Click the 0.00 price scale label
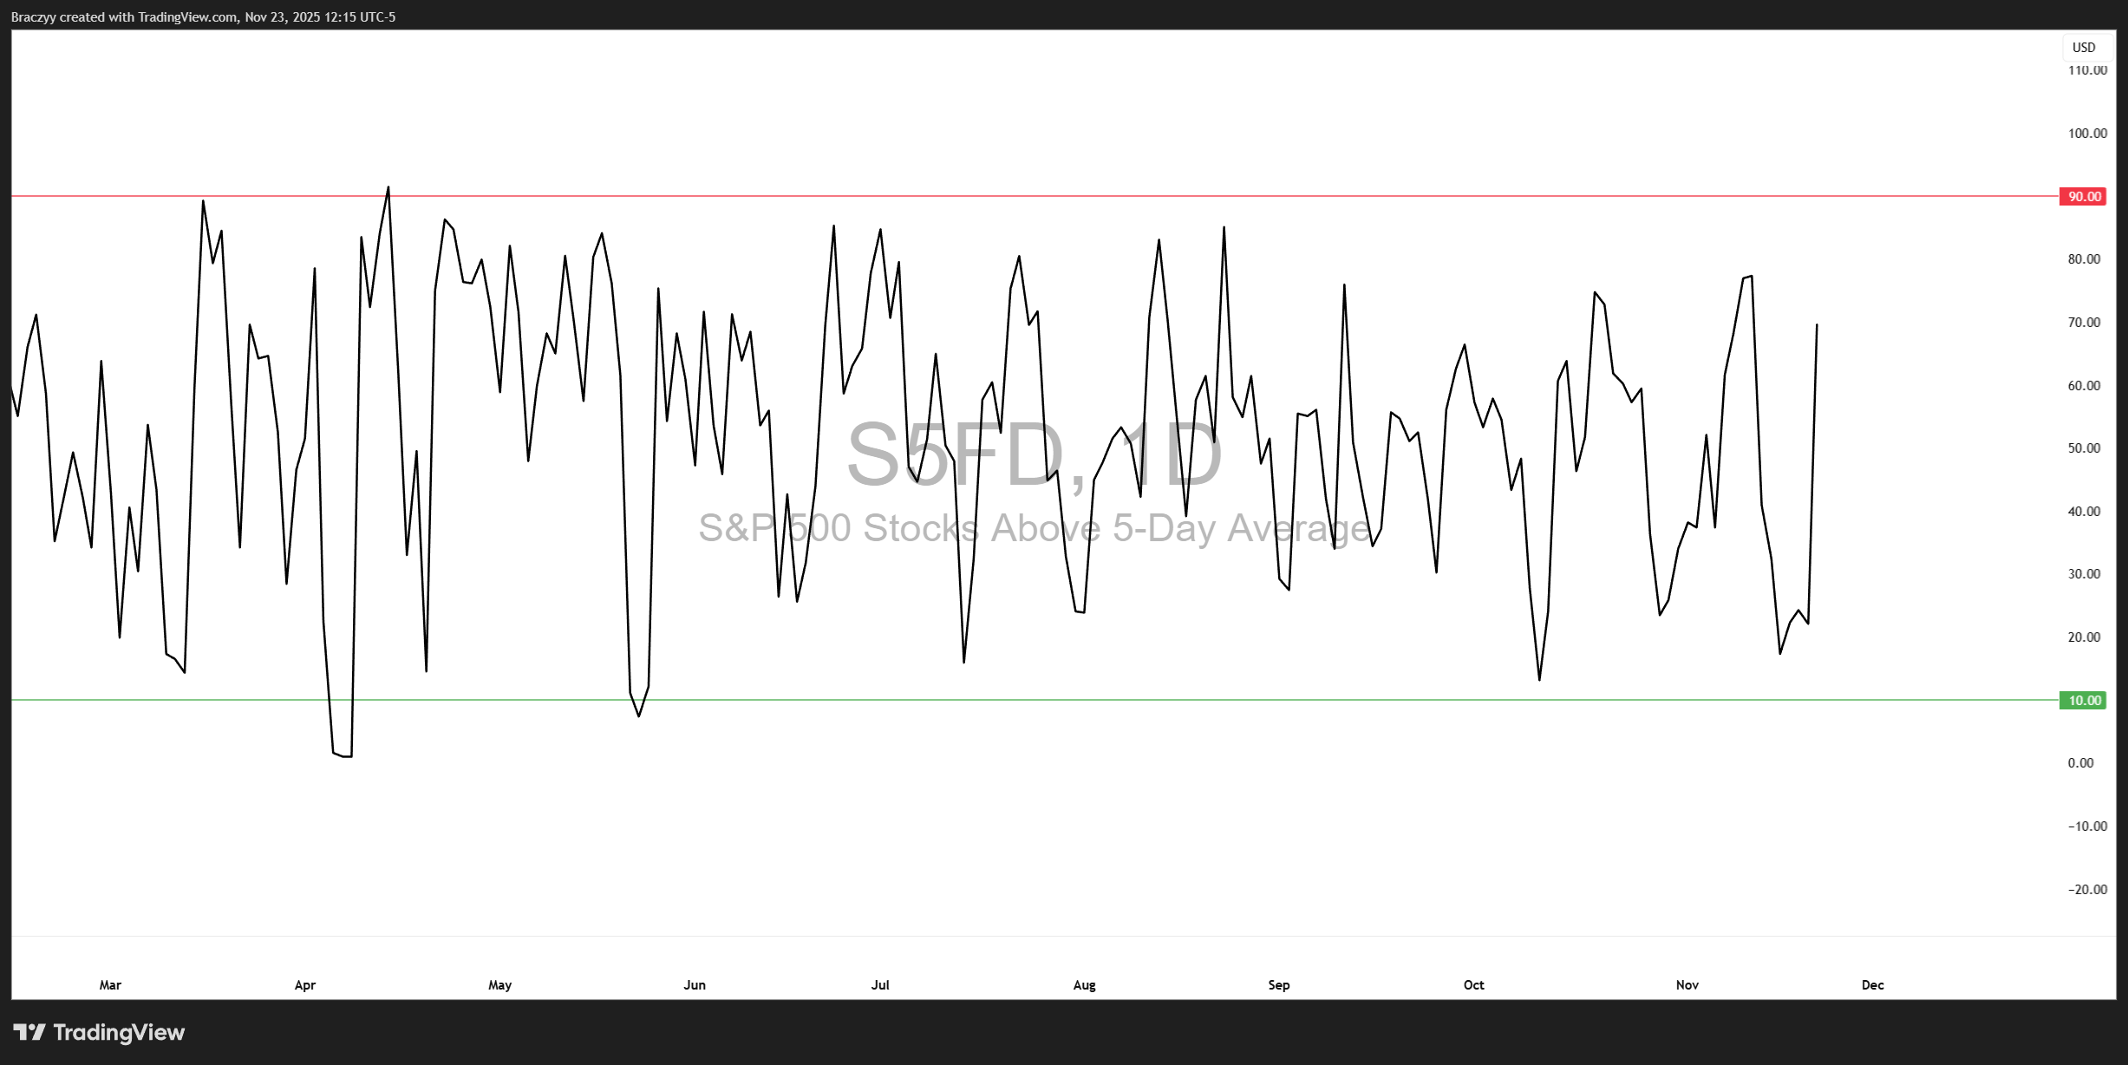This screenshot has height=1065, width=2128. (x=2080, y=763)
